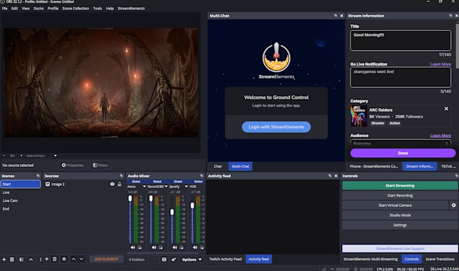459x271 pixels.
Task: Mute the Alerts audio channel speaker icon
Action: pyautogui.click(x=133, y=247)
